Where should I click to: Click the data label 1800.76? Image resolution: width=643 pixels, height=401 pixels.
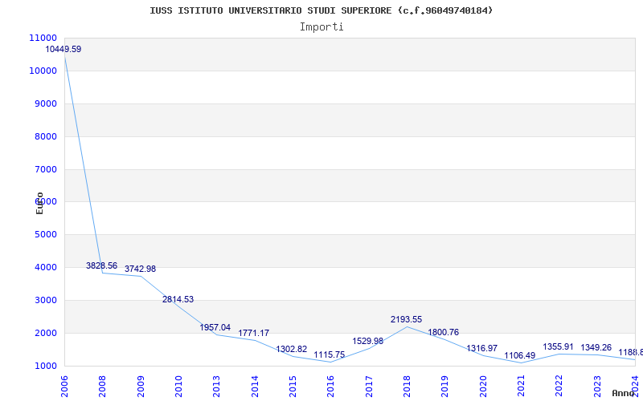444,332
